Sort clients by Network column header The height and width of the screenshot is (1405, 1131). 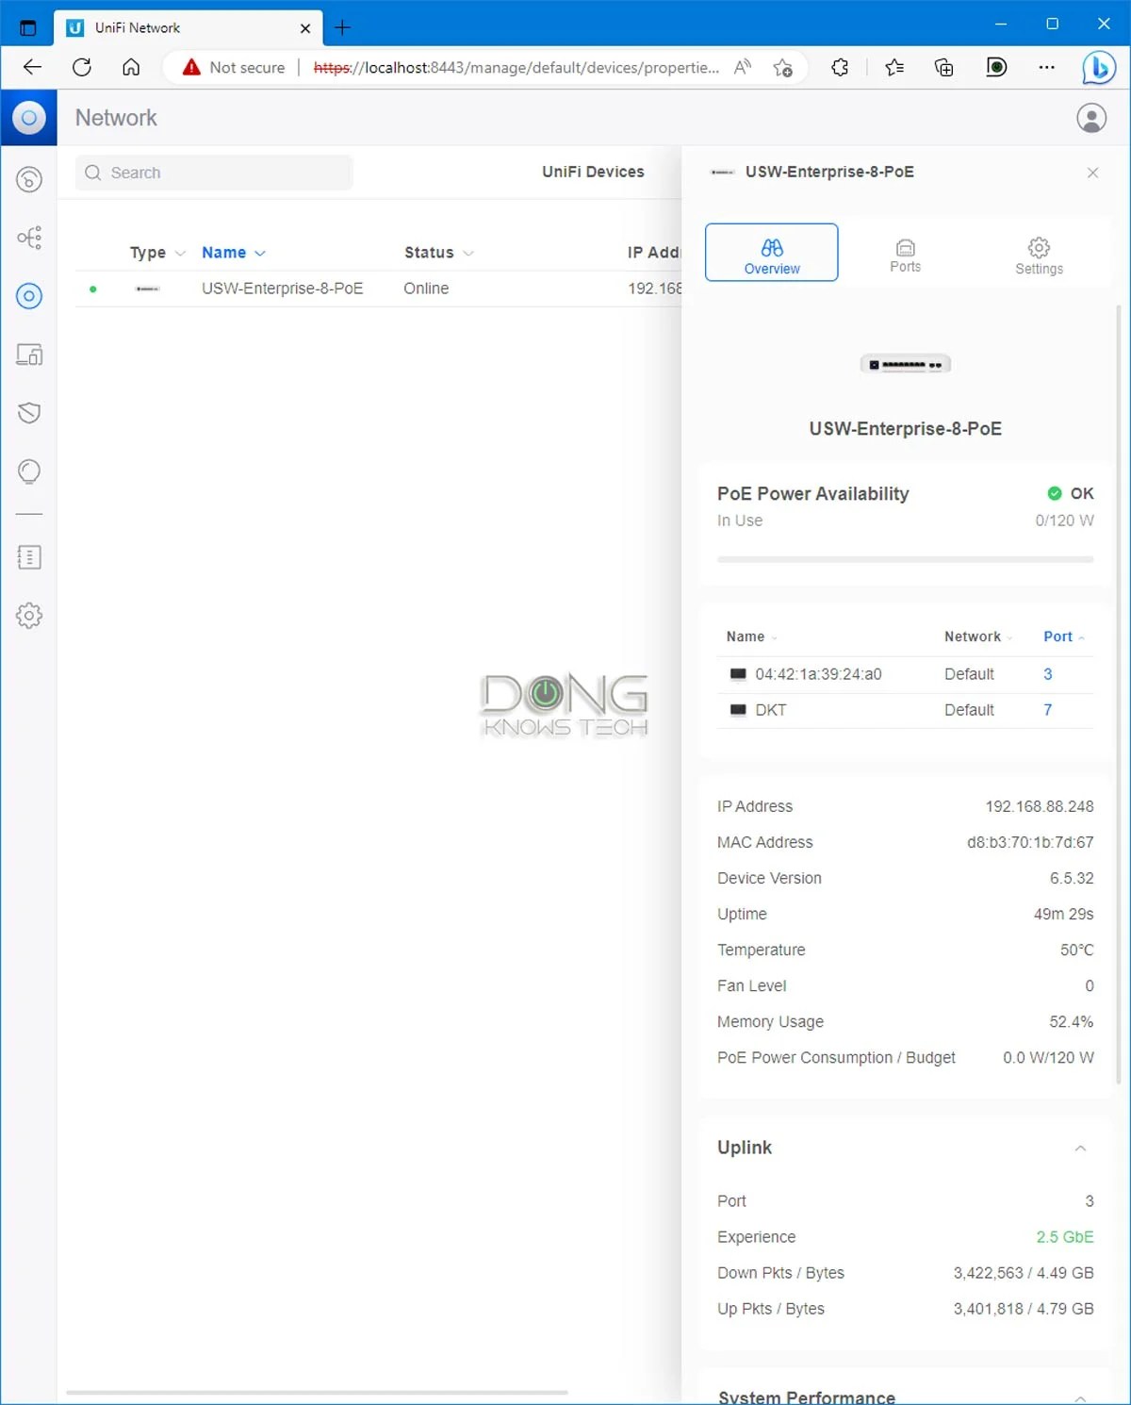click(x=978, y=636)
